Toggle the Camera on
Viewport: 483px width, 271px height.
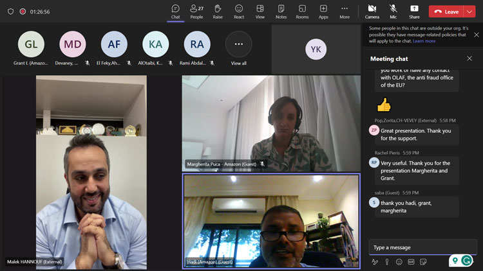(372, 11)
